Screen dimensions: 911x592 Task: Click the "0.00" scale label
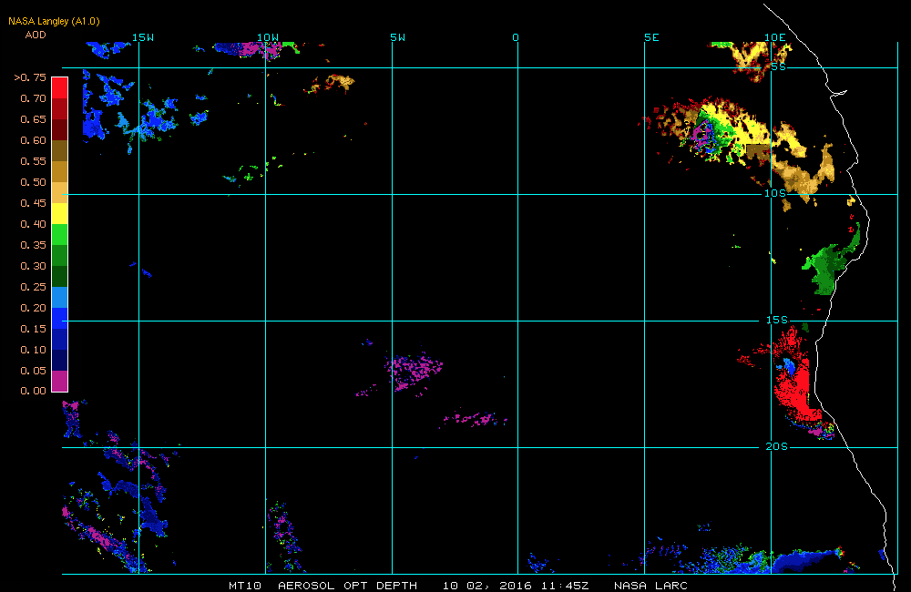pyautogui.click(x=33, y=391)
